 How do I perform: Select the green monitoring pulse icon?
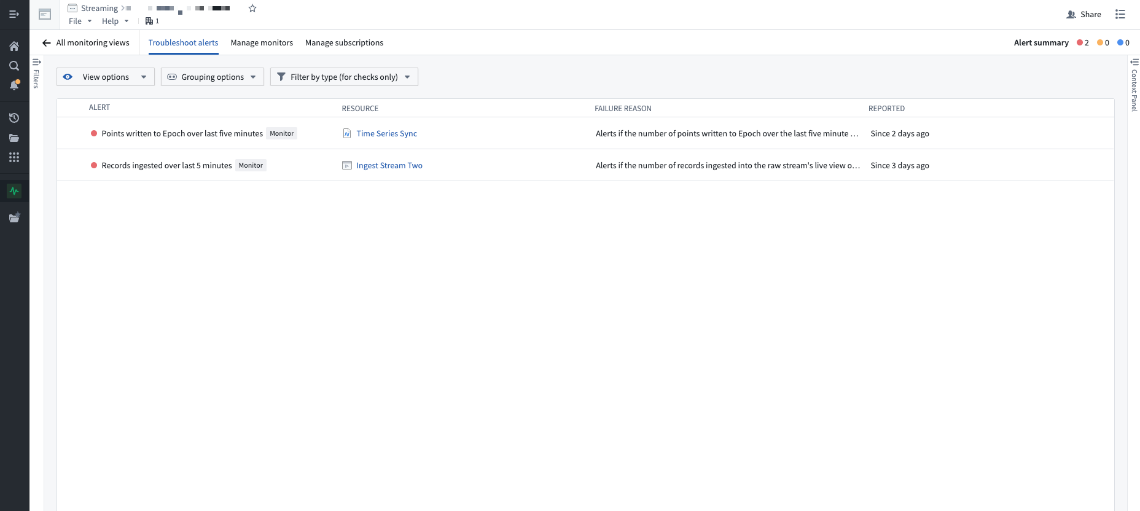(x=14, y=191)
